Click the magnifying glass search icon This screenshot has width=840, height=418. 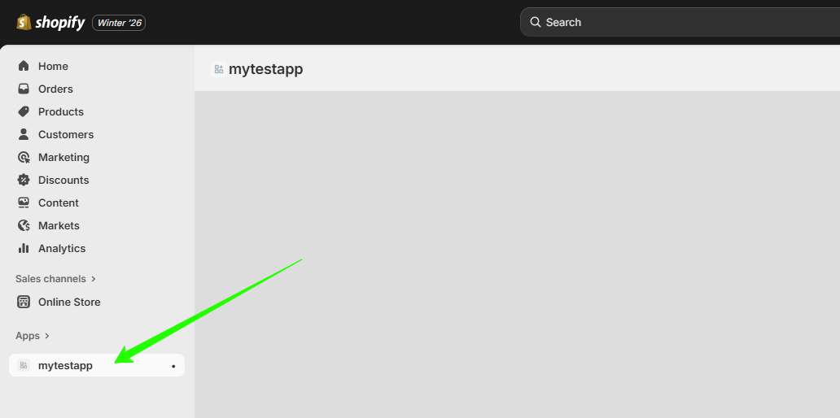[x=536, y=22]
